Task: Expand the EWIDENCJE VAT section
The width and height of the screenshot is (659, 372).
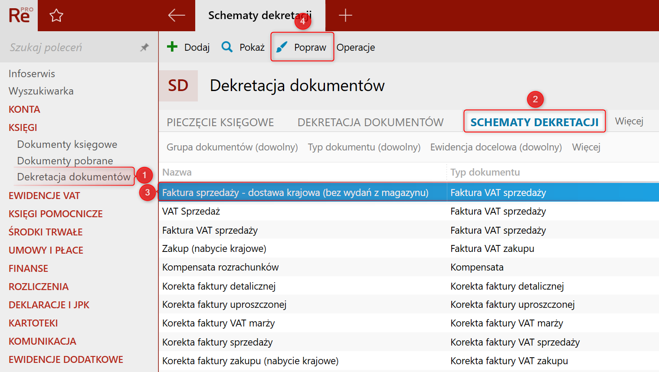Action: (x=44, y=196)
